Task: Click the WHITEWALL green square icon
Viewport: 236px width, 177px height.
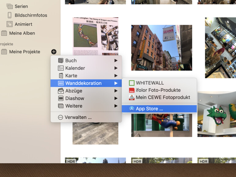Action: click(132, 83)
